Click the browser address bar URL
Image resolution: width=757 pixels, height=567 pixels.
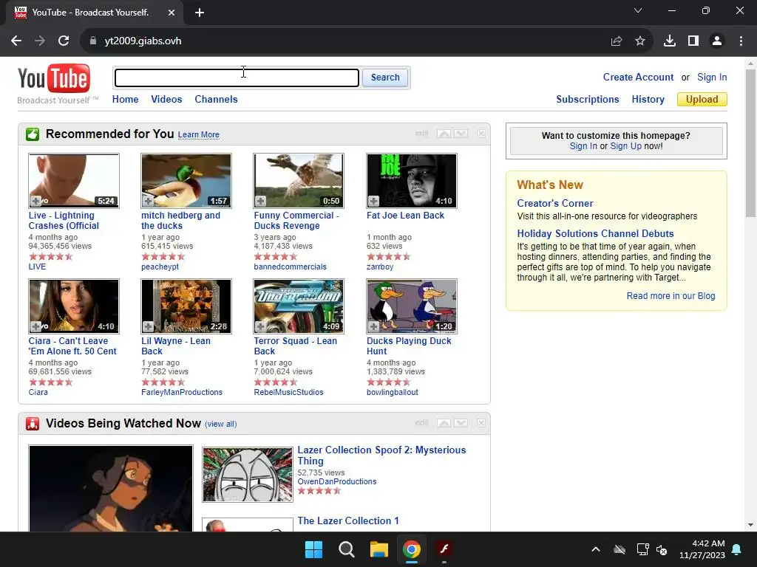143,41
